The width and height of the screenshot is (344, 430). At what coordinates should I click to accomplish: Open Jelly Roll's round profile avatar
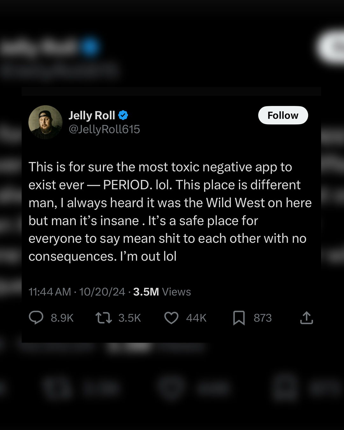pyautogui.click(x=45, y=122)
